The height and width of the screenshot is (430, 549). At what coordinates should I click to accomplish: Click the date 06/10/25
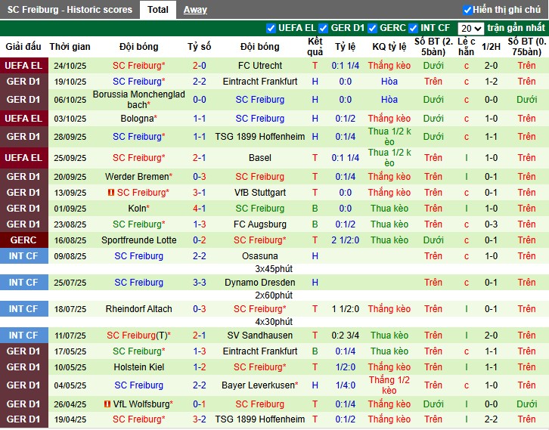[70, 100]
